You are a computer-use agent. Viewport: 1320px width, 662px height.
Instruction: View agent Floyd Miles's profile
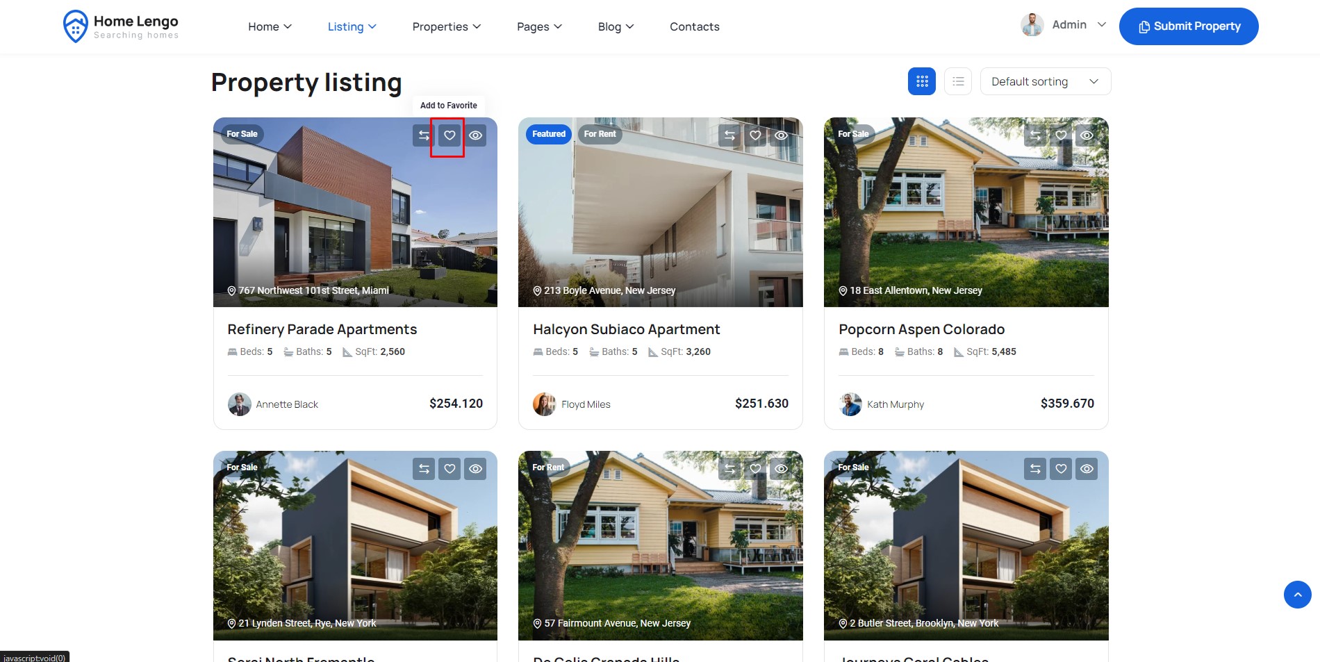pyautogui.click(x=586, y=404)
